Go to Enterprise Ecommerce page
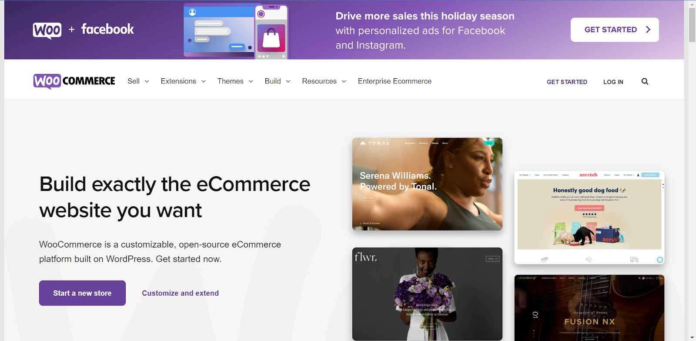 point(395,81)
